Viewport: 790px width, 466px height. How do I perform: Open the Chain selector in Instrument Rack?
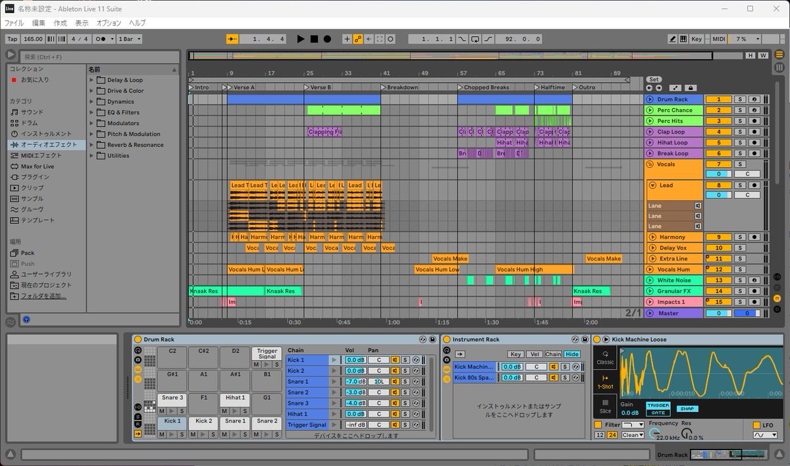pos(553,354)
